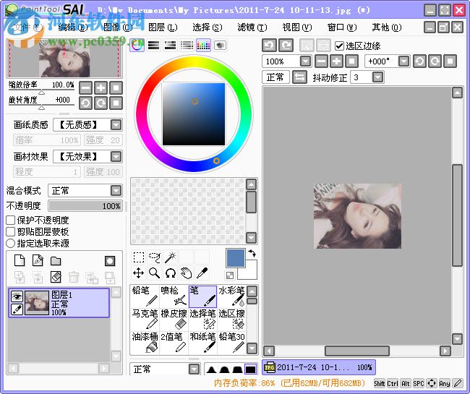470x394 pixels.
Task: Pick the 橡皮擦 (eraser) tool
Action: (x=174, y=320)
